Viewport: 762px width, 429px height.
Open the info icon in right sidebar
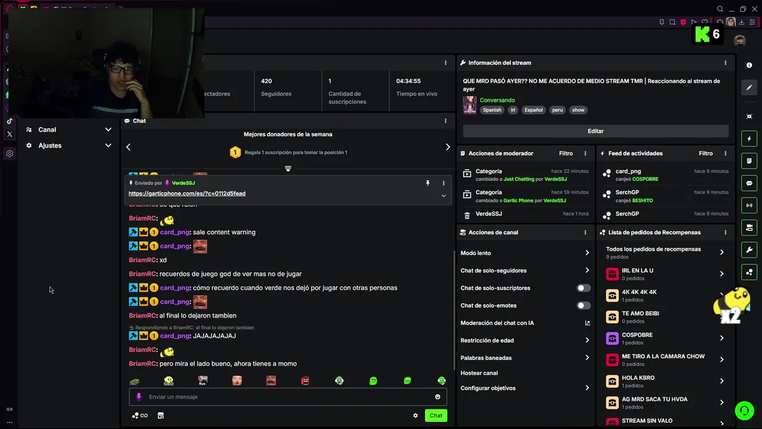click(749, 65)
